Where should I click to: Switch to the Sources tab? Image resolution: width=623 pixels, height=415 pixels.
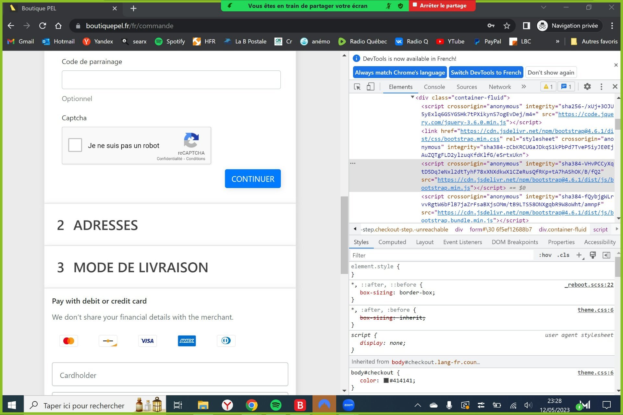tap(467, 87)
